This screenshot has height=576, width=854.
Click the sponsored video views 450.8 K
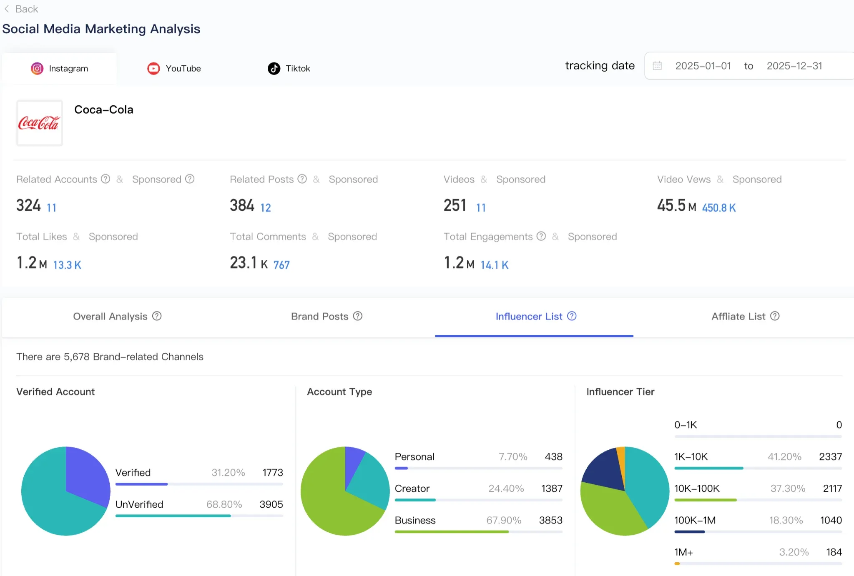pyautogui.click(x=719, y=207)
